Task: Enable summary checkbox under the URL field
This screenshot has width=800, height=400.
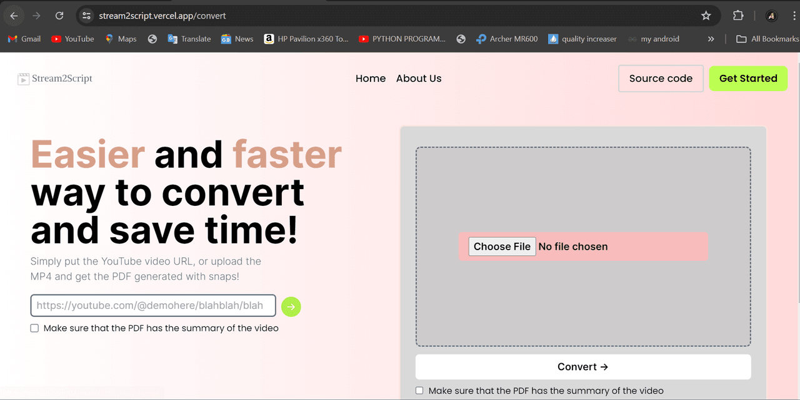Action: (x=35, y=328)
